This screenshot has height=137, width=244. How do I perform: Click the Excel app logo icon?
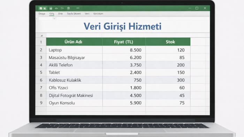pos(43,8)
